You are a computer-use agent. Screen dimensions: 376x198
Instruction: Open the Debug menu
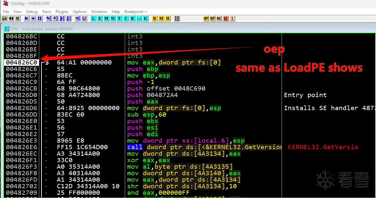32,11
